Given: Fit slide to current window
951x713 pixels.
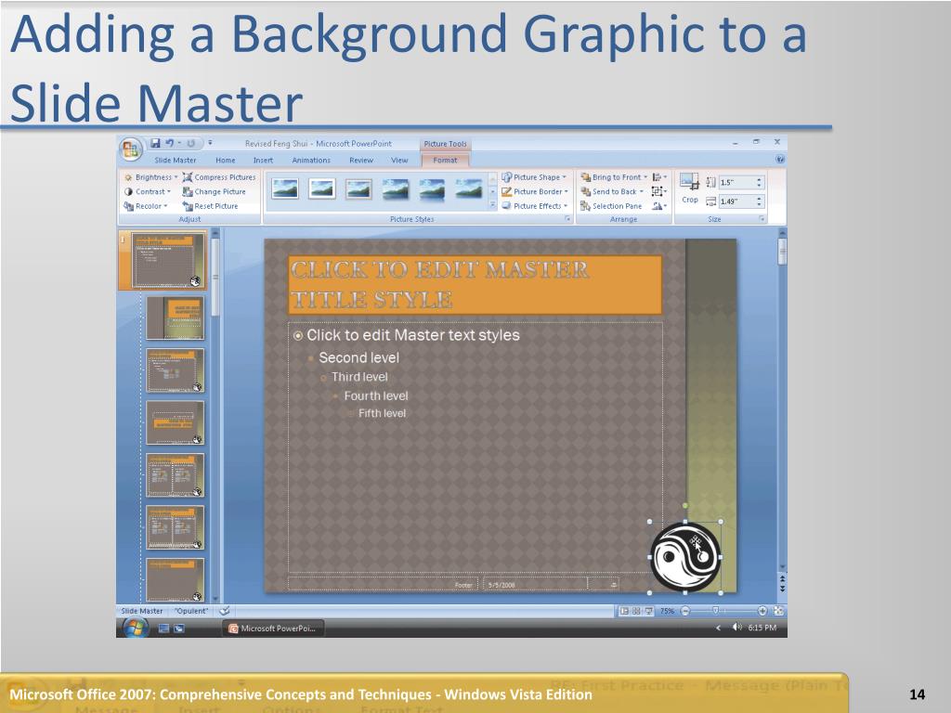Looking at the screenshot, I should pyautogui.click(x=779, y=611).
